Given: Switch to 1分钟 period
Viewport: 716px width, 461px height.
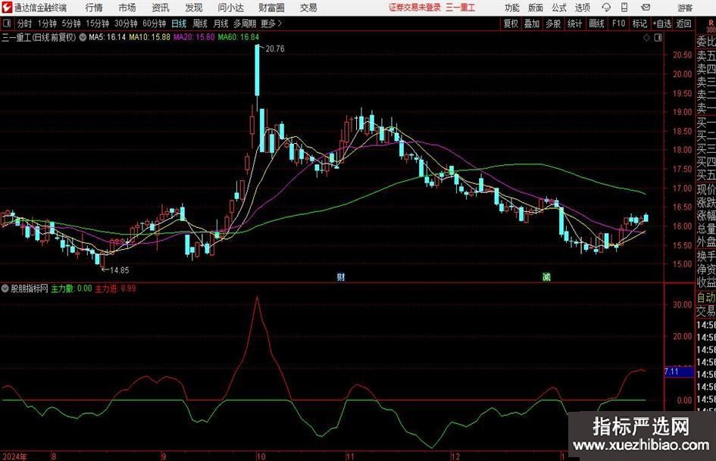Looking at the screenshot, I should pos(46,23).
